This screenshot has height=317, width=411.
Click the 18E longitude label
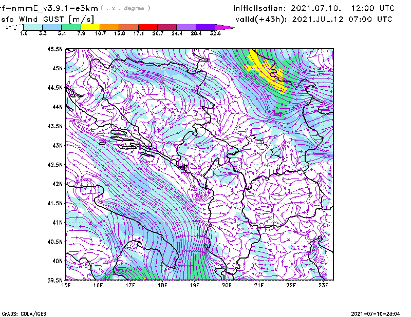click(x=162, y=285)
